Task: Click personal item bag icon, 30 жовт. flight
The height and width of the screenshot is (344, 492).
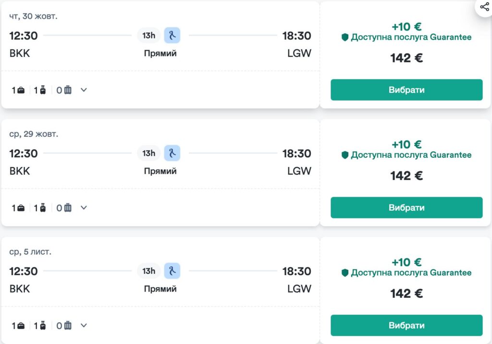Action: click(x=21, y=90)
